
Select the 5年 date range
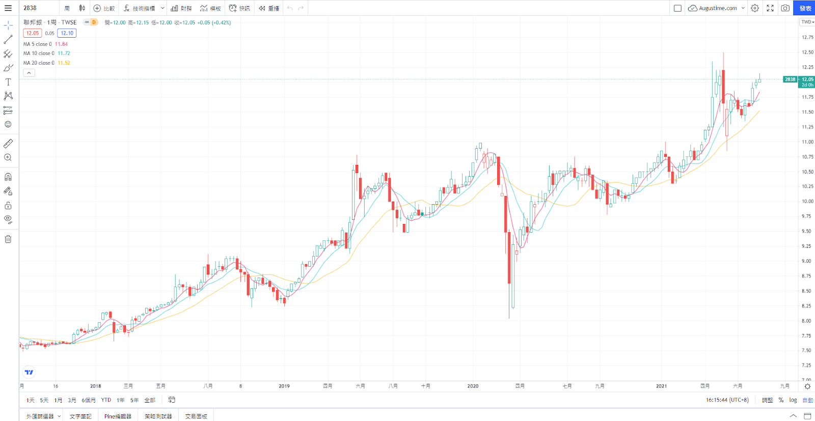(x=134, y=400)
